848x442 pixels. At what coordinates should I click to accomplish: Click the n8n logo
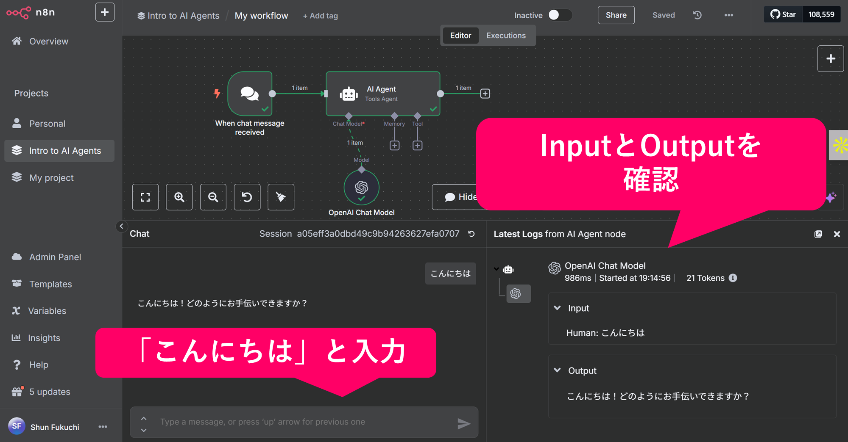[31, 13]
